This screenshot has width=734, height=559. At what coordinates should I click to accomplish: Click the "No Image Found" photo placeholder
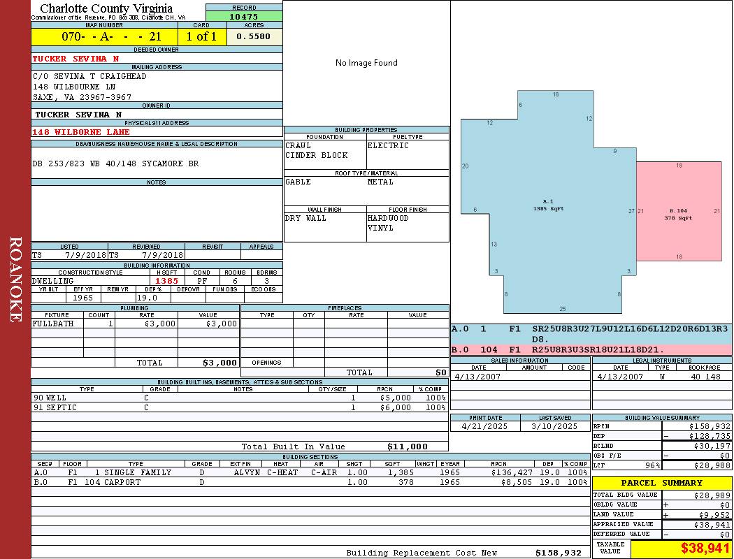pos(366,63)
